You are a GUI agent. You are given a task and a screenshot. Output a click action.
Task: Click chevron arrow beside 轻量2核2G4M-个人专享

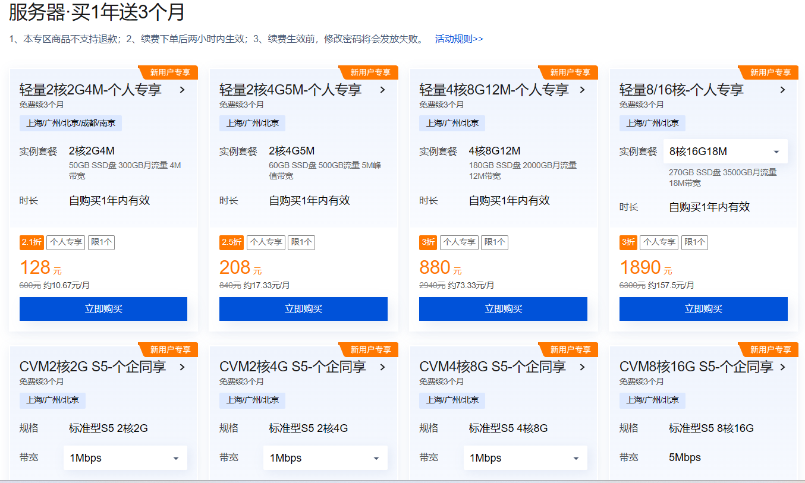pyautogui.click(x=183, y=90)
